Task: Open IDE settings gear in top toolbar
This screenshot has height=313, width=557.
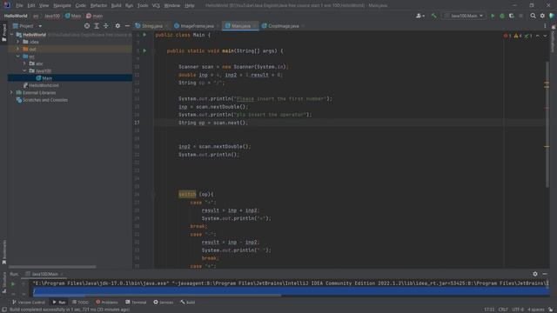Action: pos(542,16)
